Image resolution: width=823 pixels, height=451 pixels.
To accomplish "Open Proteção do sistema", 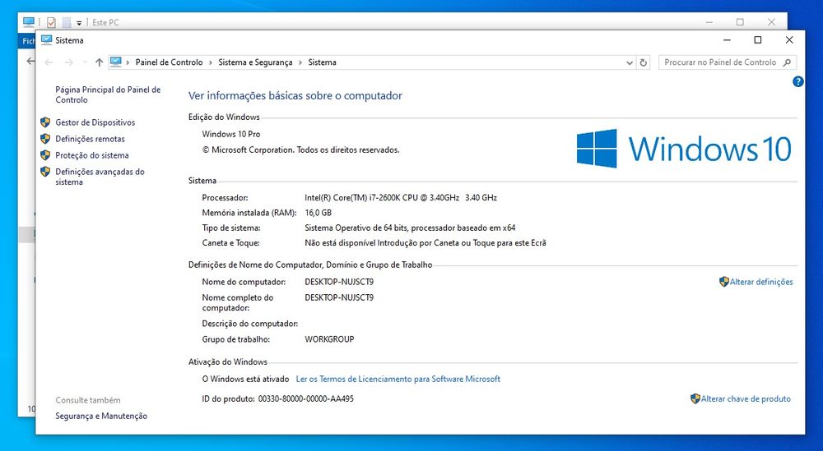I will pos(92,155).
